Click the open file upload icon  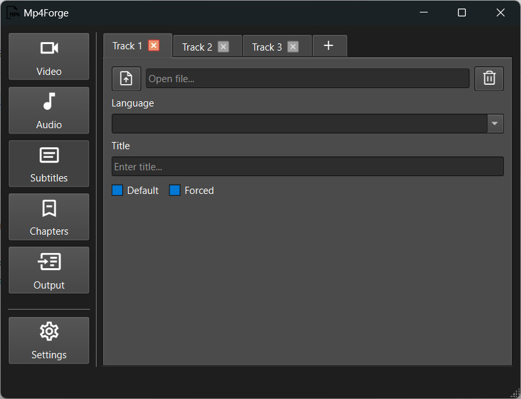click(x=126, y=78)
